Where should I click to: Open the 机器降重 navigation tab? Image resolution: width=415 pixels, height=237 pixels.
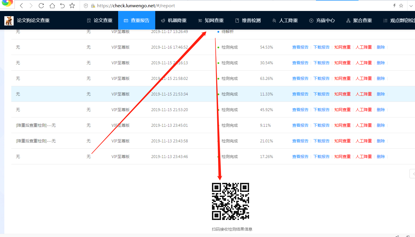(x=174, y=21)
